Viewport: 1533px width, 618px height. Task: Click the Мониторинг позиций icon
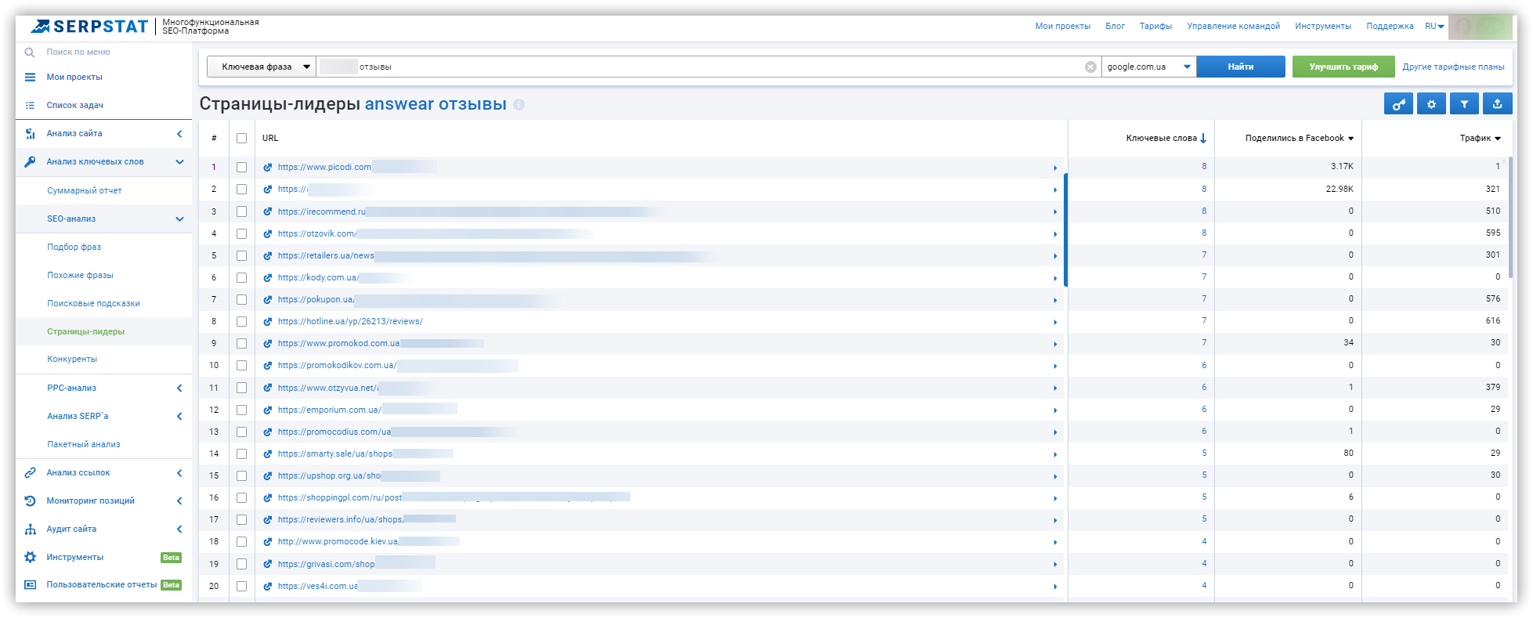tap(30, 501)
